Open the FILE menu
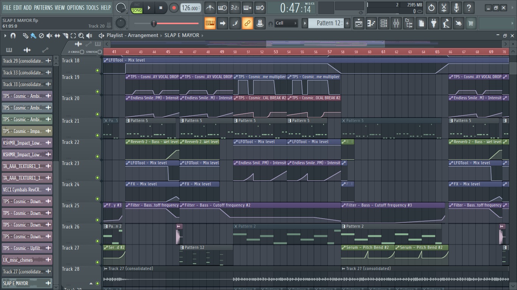 7,8
